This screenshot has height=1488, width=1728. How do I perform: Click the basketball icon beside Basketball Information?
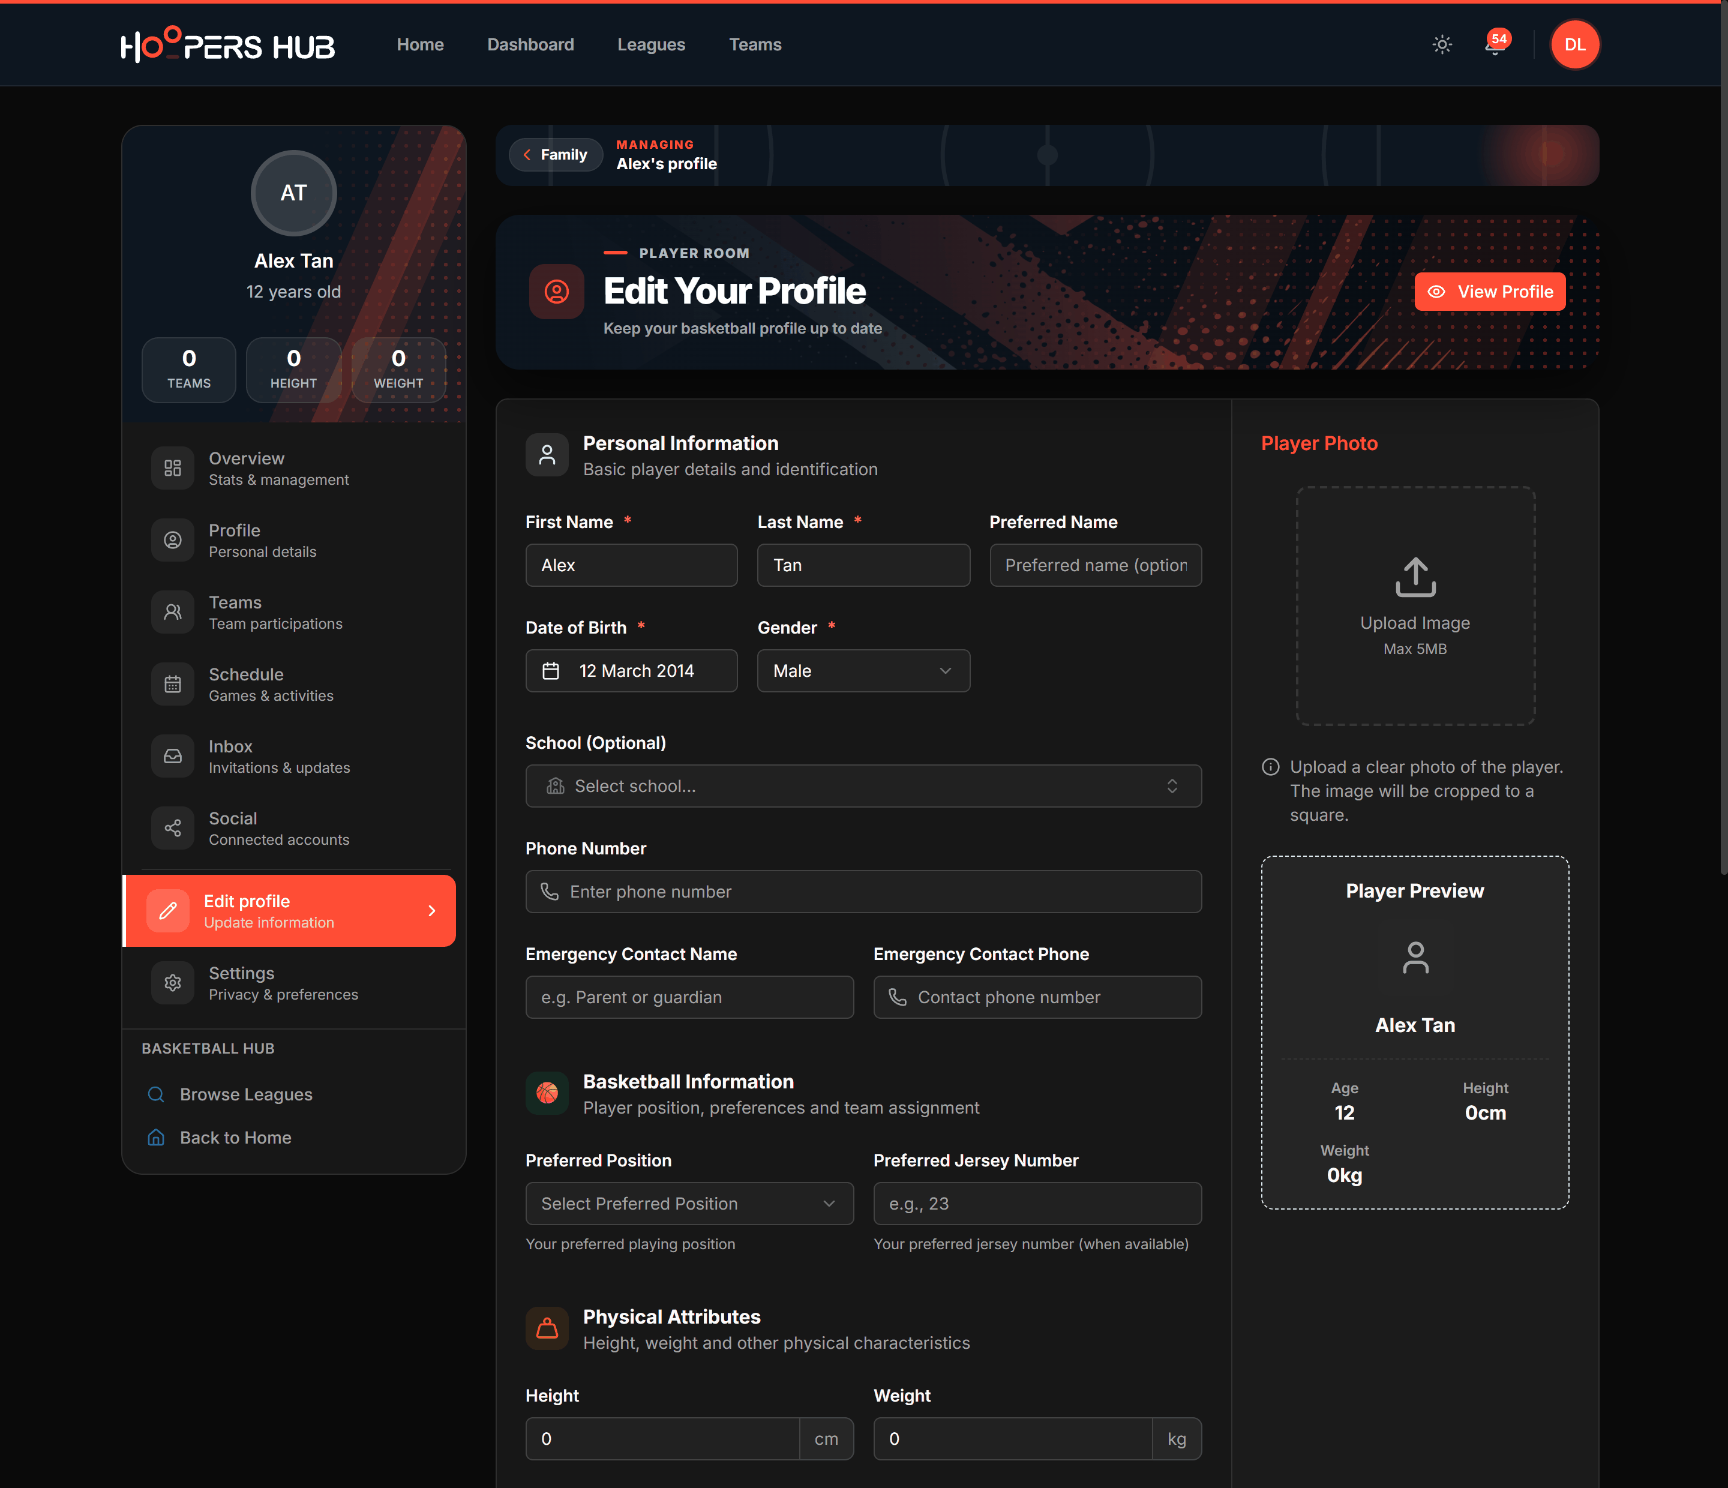(547, 1093)
